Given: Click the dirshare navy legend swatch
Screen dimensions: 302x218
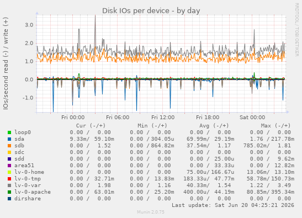Looking at the screenshot, I should (9, 199).
